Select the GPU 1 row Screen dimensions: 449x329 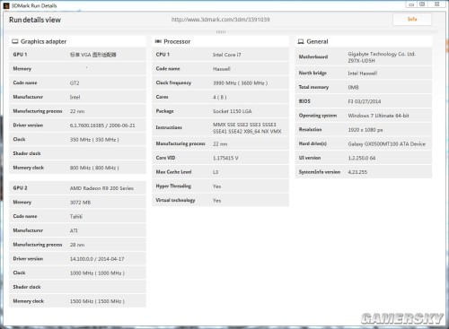[77, 55]
